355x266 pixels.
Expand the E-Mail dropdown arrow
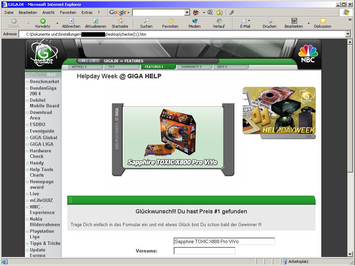click(249, 20)
